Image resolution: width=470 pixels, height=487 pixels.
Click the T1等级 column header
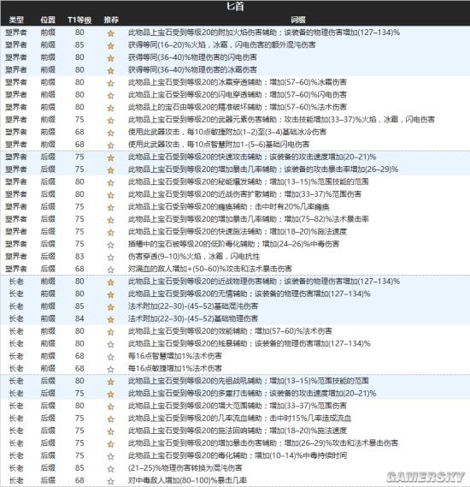tap(79, 20)
